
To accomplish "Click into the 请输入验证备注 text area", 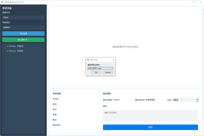I will [150, 116].
